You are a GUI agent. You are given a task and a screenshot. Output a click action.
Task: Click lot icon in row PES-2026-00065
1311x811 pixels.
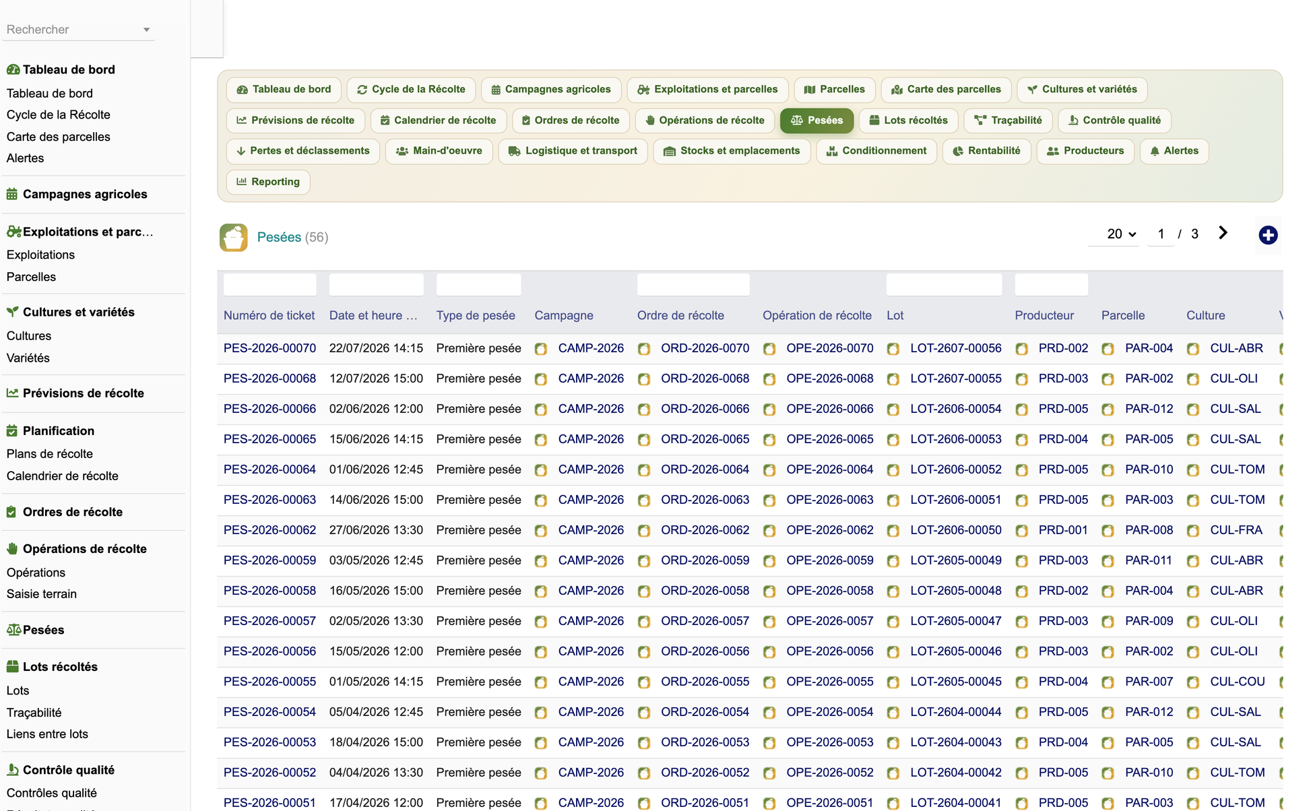coord(893,440)
